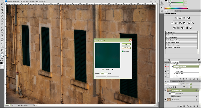This screenshot has width=201, height=108.
Task: Switch to the History tab
Action: click(167, 62)
